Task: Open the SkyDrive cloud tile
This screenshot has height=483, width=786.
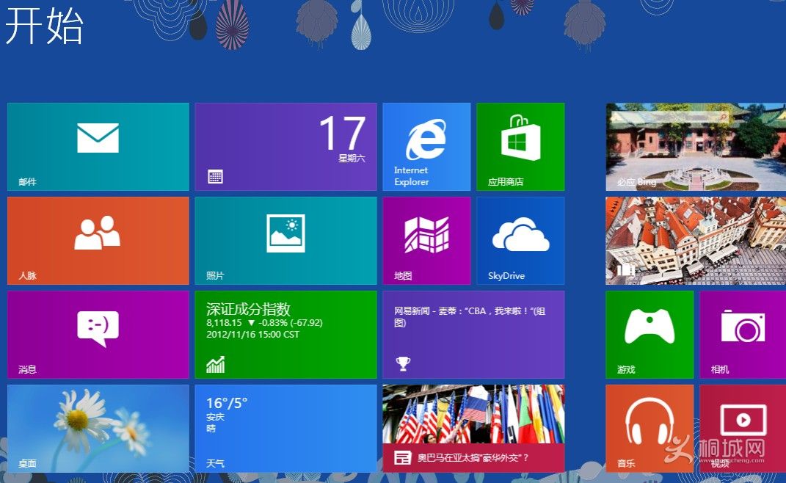Action: click(x=520, y=241)
